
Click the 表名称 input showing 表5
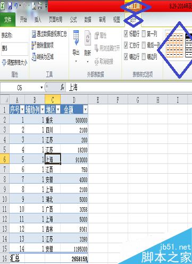click(x=14, y=49)
